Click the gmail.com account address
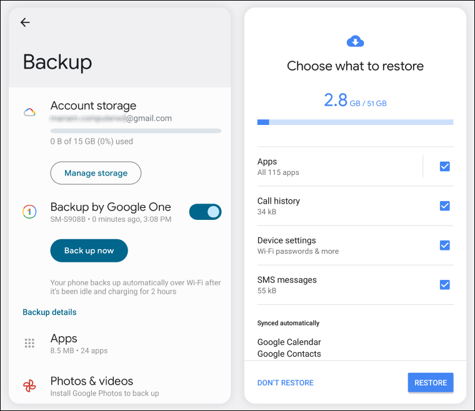This screenshot has height=411, width=475. [x=111, y=118]
